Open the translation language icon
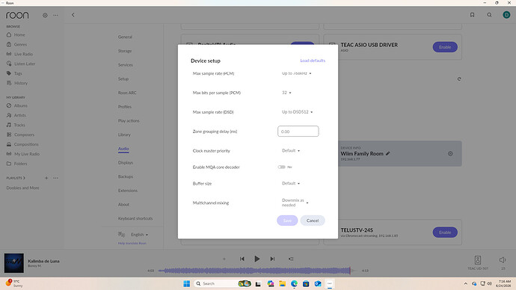The width and height of the screenshot is (516, 290). 121,235
